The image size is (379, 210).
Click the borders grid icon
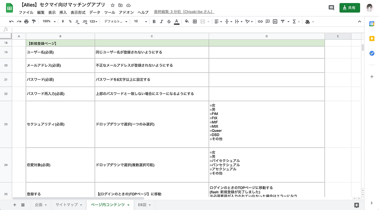[x=195, y=22]
